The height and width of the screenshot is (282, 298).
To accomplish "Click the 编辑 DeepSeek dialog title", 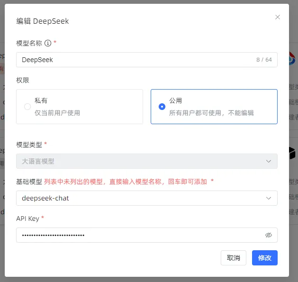I will click(x=42, y=21).
